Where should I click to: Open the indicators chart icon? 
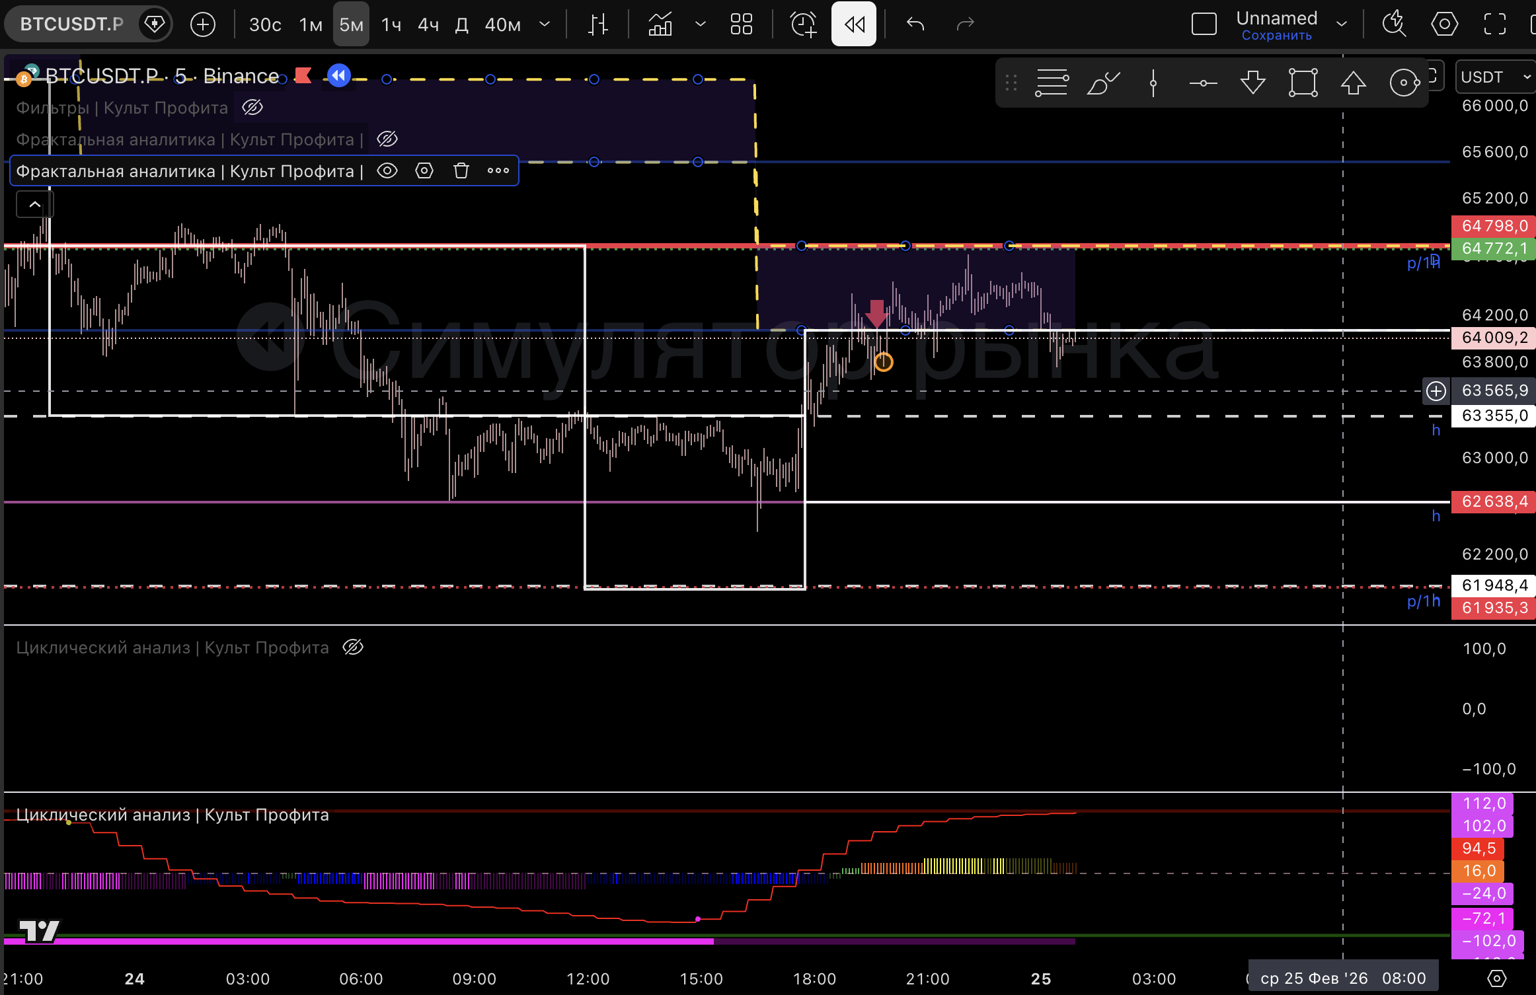coord(660,24)
